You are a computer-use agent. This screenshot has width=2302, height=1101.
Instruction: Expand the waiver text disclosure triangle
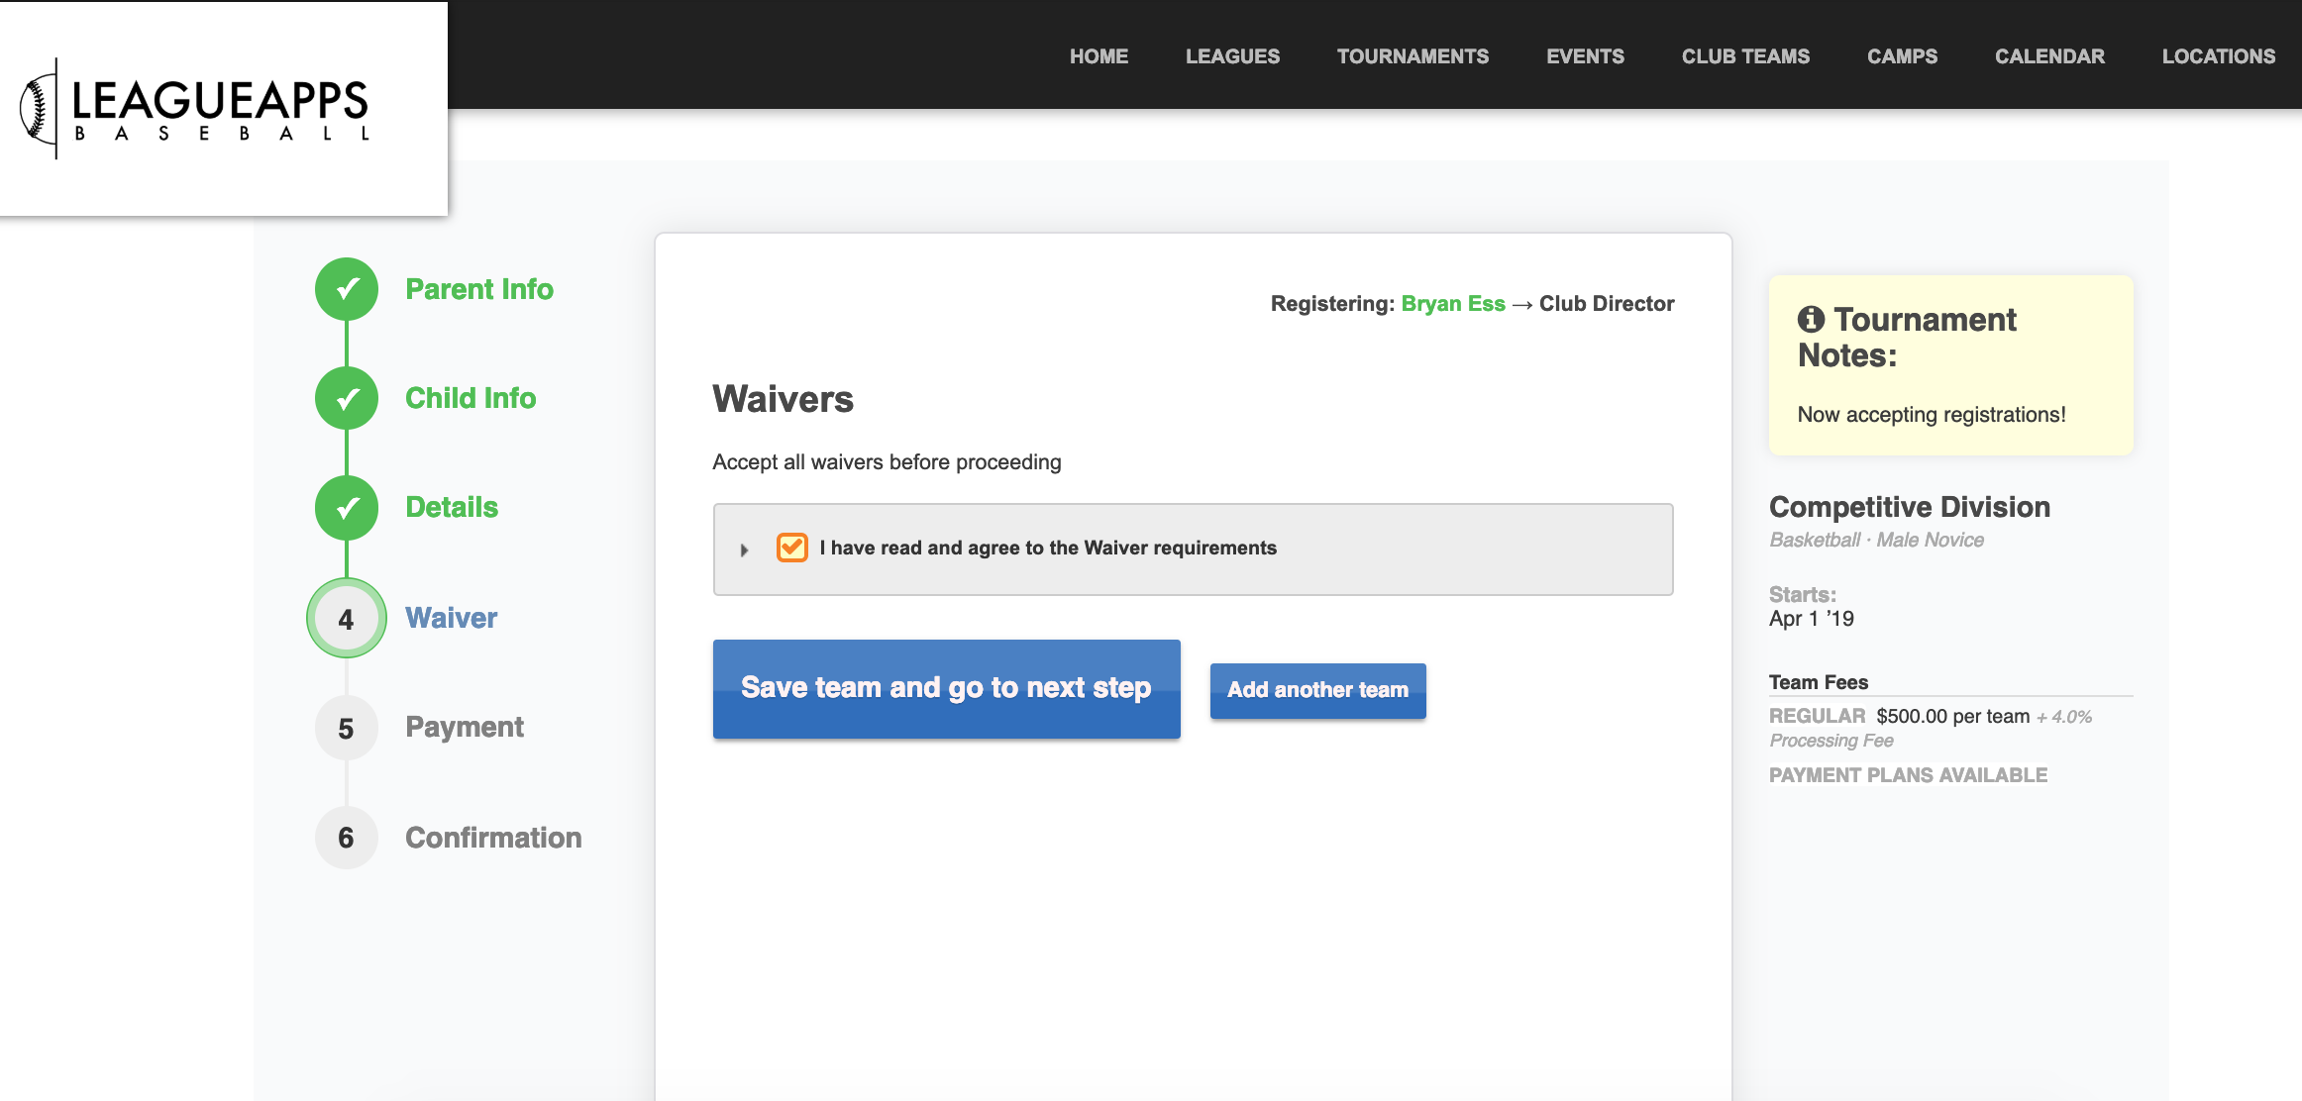(x=744, y=550)
